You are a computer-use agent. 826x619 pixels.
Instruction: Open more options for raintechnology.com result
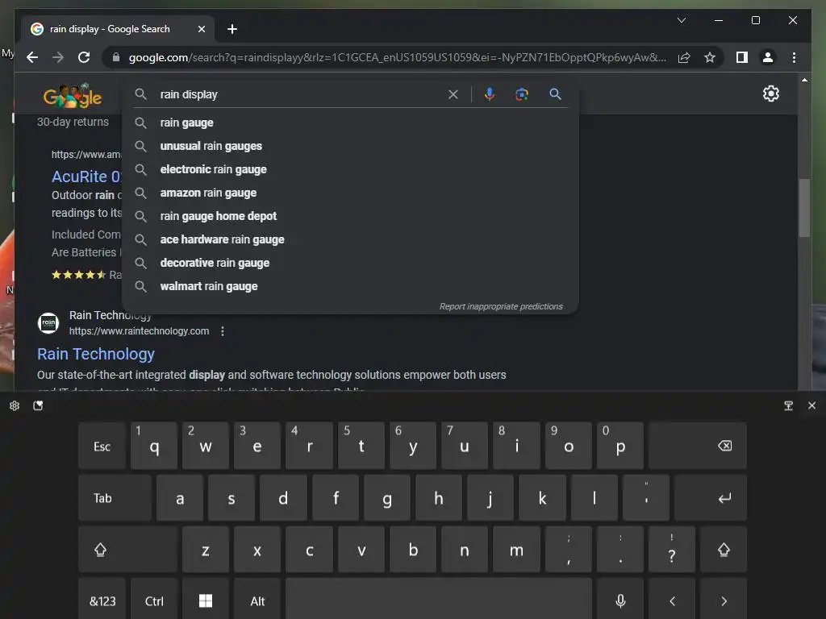point(223,331)
